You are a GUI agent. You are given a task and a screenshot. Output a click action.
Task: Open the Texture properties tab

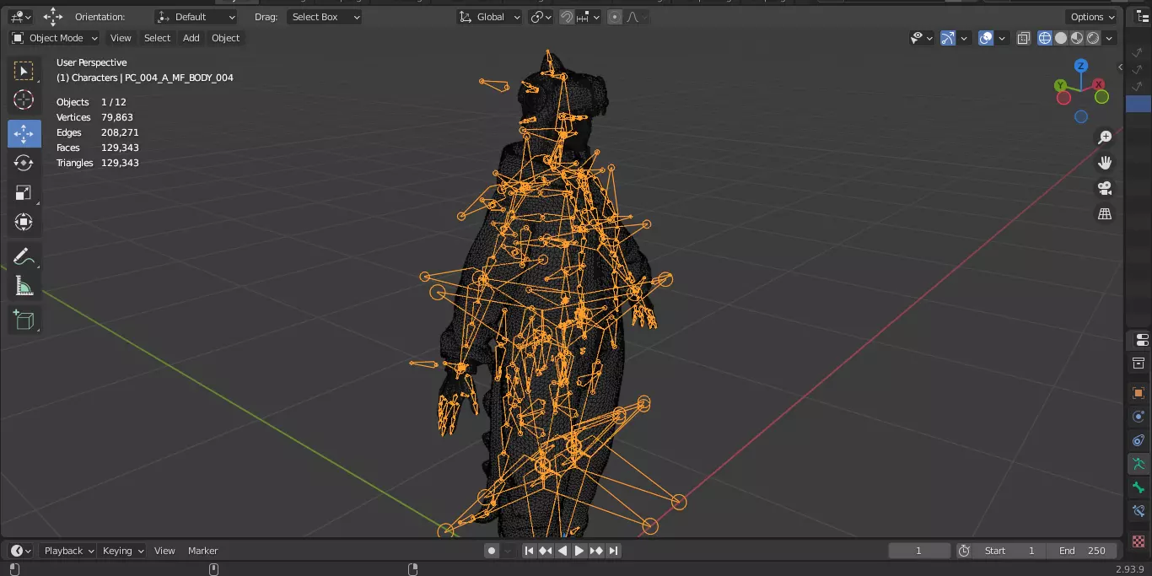[1139, 541]
